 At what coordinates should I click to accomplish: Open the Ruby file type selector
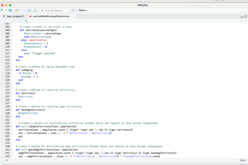[x=243, y=160]
